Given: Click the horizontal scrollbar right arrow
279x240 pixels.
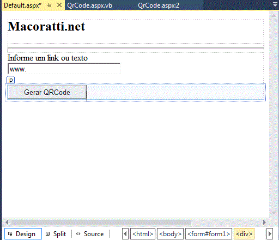Looking at the screenshot, I should pyautogui.click(x=264, y=222).
